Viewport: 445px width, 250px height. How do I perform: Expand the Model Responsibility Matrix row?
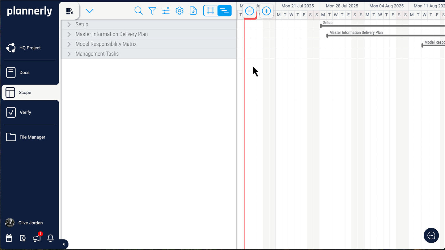click(x=69, y=44)
